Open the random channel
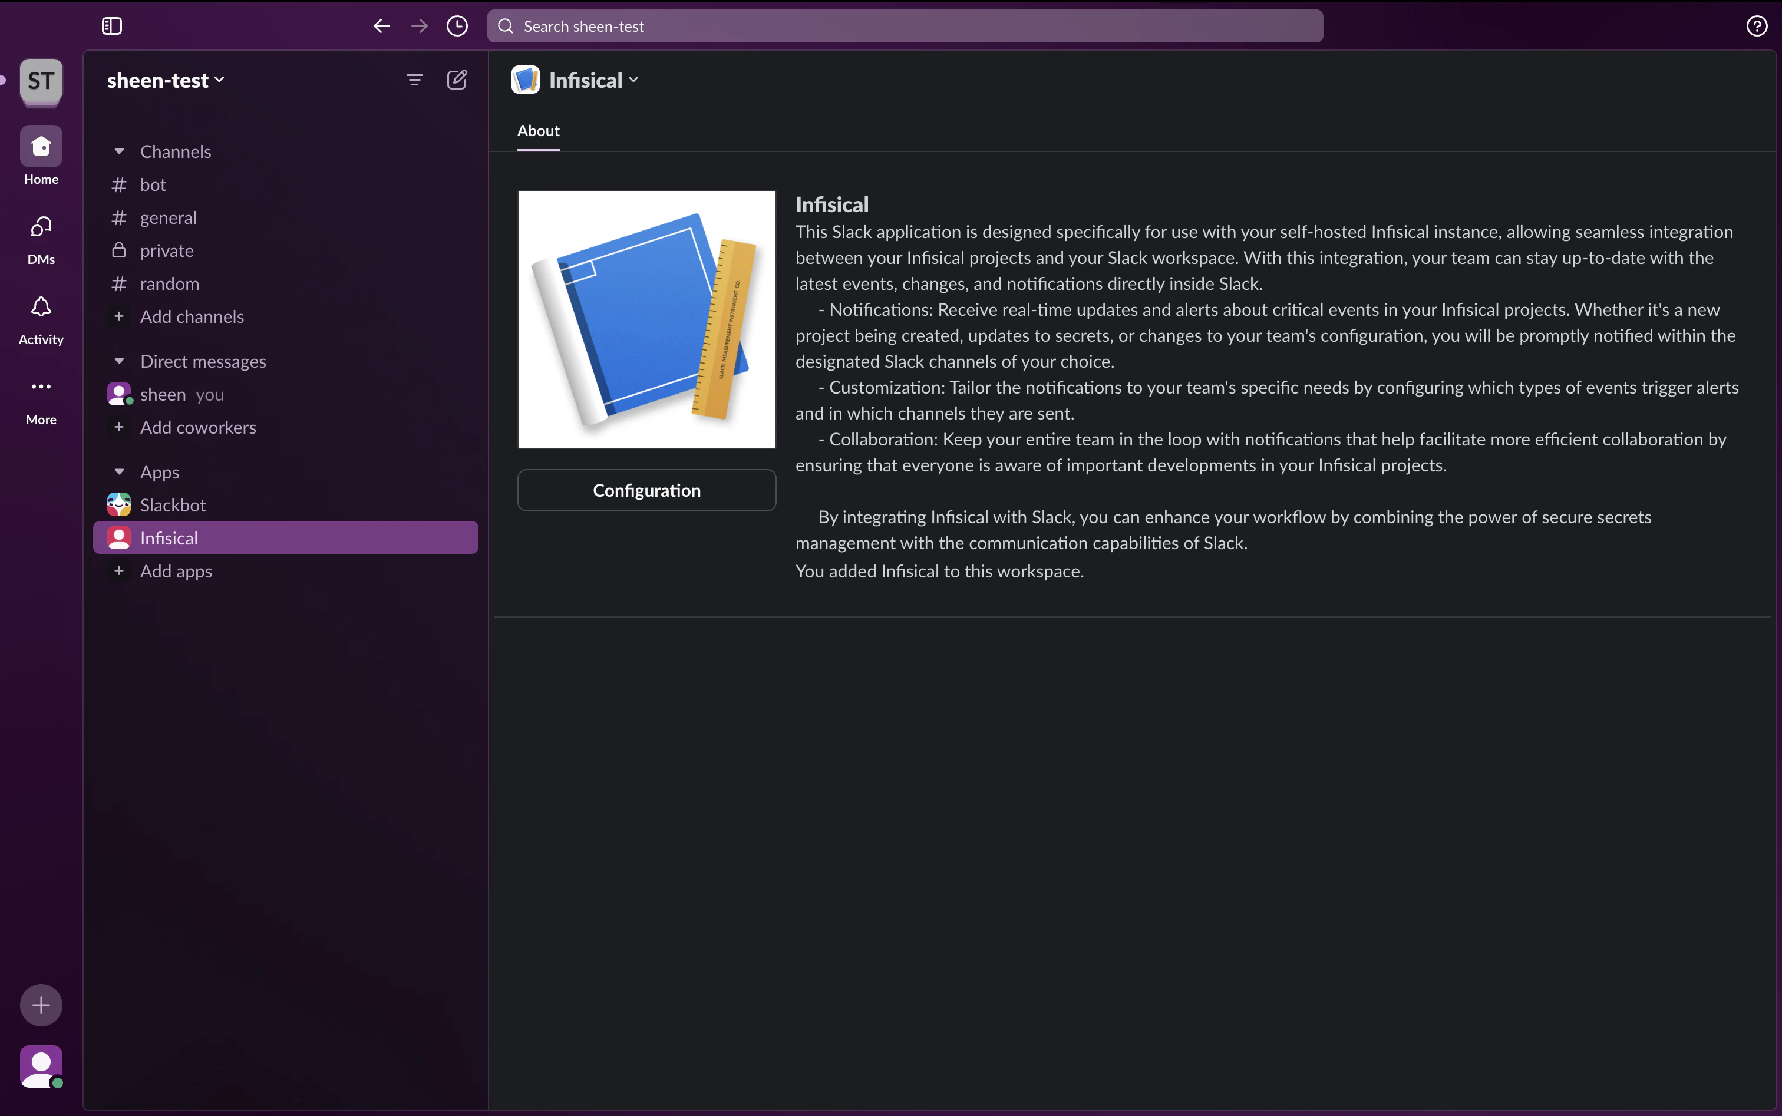 tap(286, 283)
